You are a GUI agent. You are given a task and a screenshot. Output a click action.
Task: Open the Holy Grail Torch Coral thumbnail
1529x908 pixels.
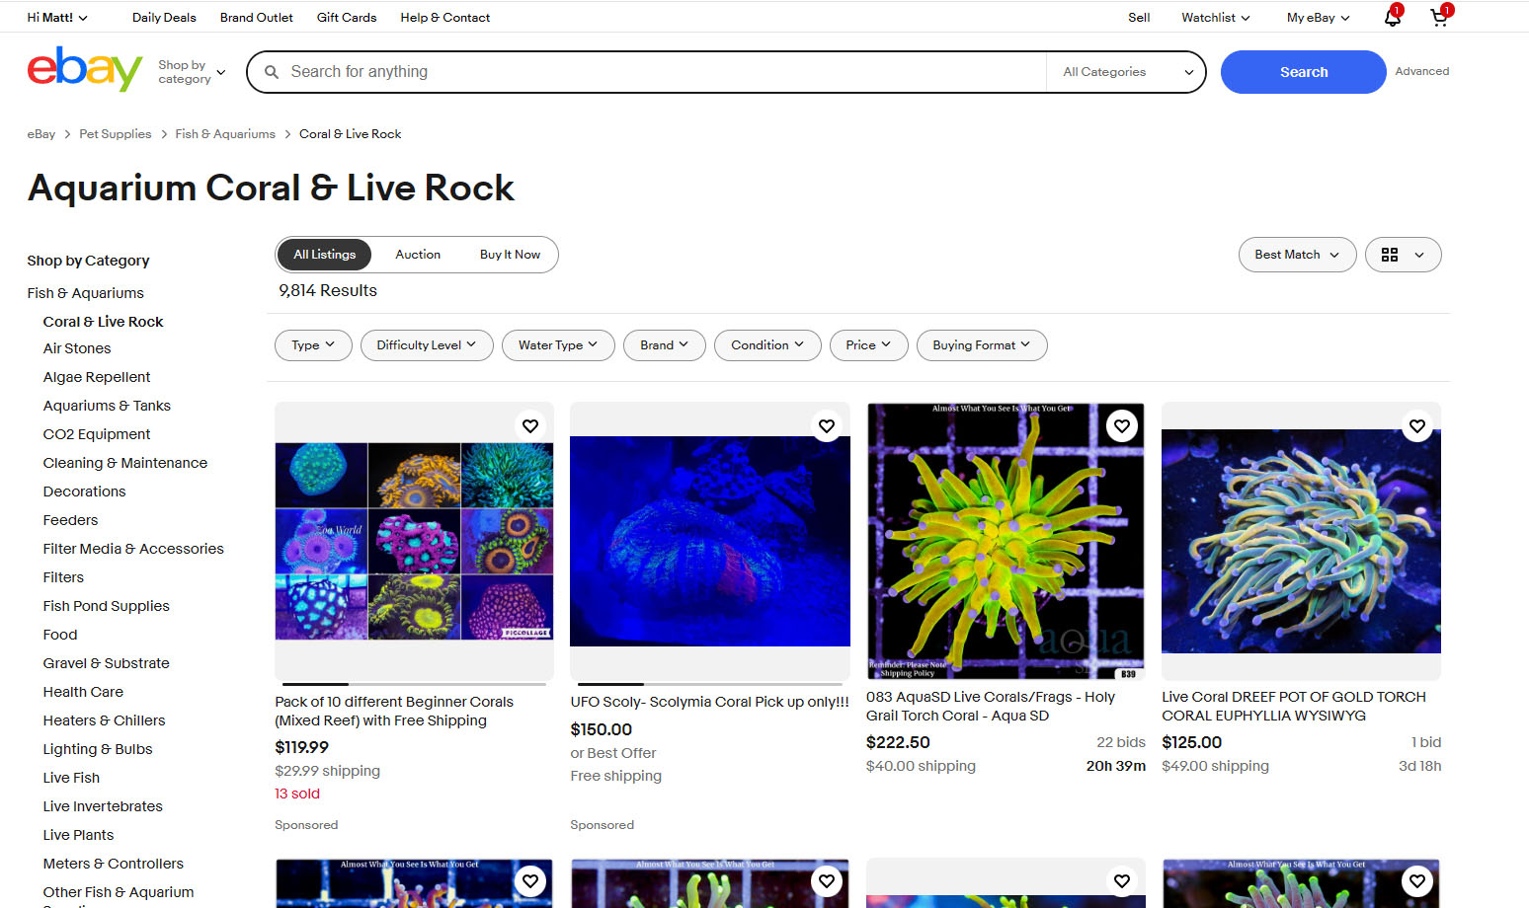(1006, 541)
